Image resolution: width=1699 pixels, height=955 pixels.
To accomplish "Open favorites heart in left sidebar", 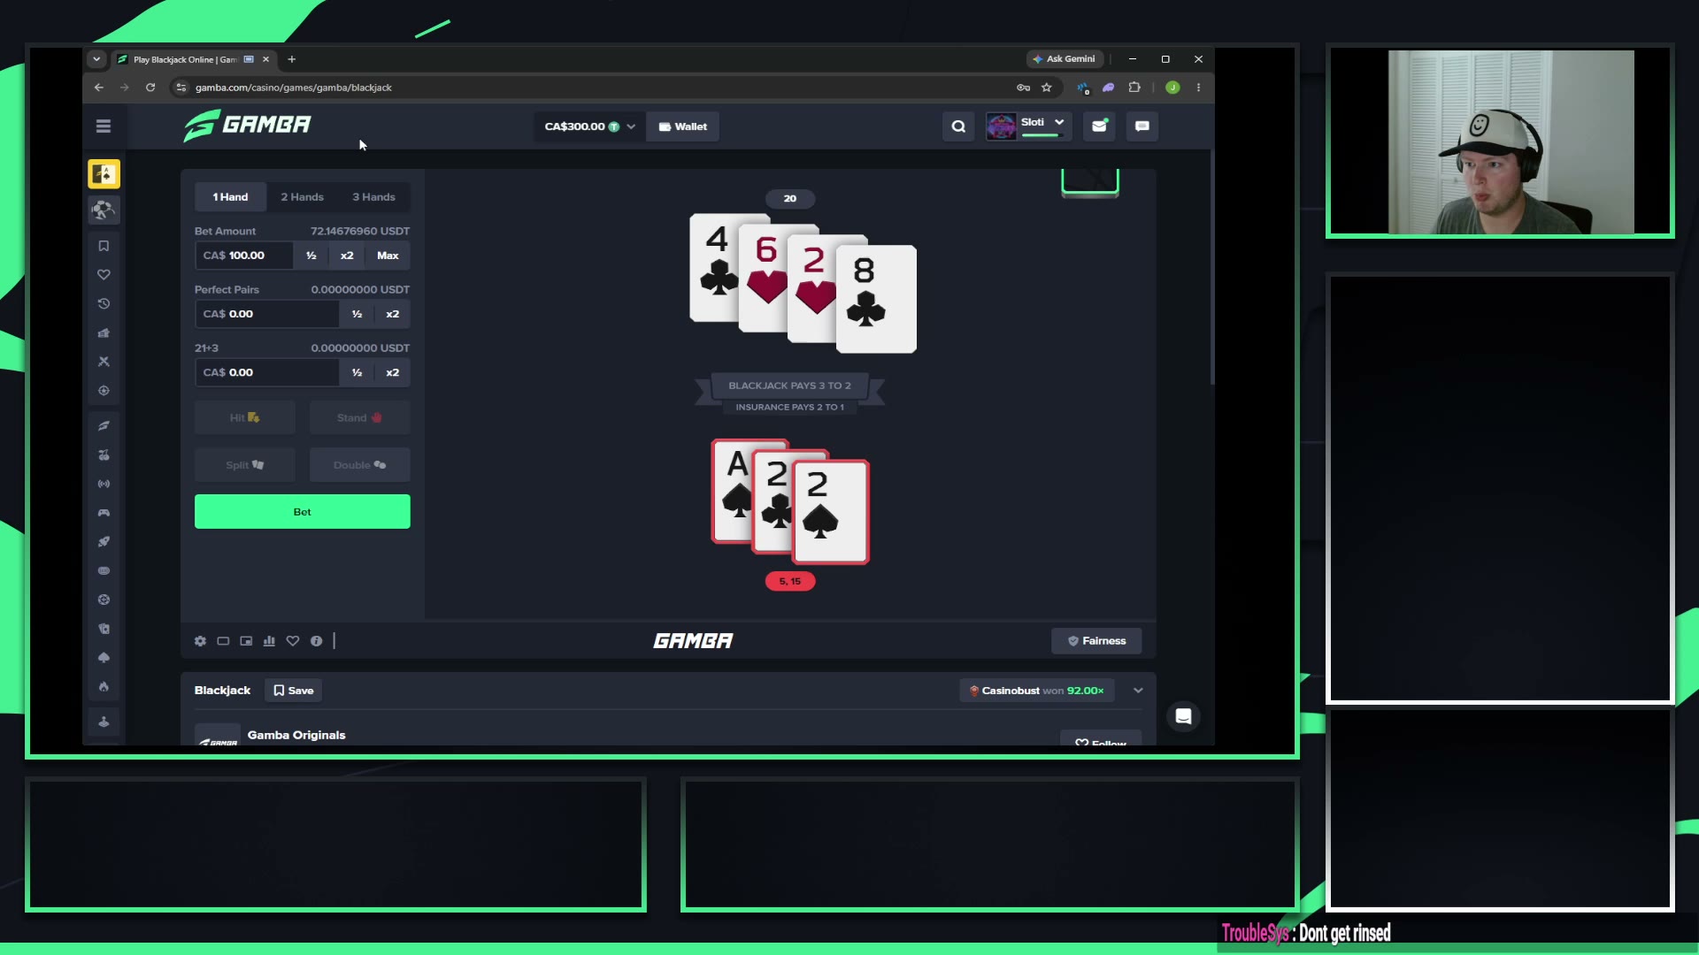I will coord(104,275).
